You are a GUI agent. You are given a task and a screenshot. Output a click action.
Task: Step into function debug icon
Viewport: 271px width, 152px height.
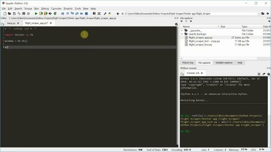click(x=72, y=14)
